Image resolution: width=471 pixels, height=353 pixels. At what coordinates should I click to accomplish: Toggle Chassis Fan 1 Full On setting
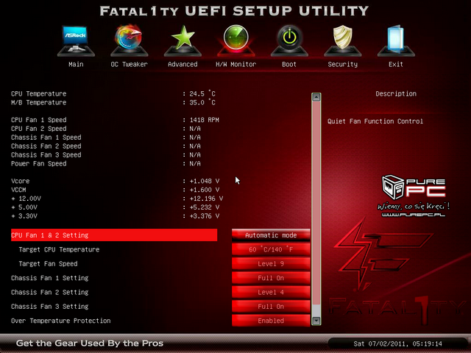(x=271, y=278)
